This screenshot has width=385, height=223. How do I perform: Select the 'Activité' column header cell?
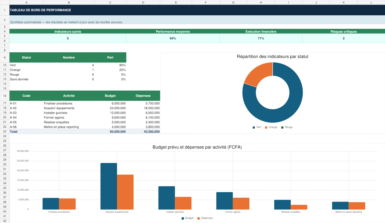click(x=69, y=96)
